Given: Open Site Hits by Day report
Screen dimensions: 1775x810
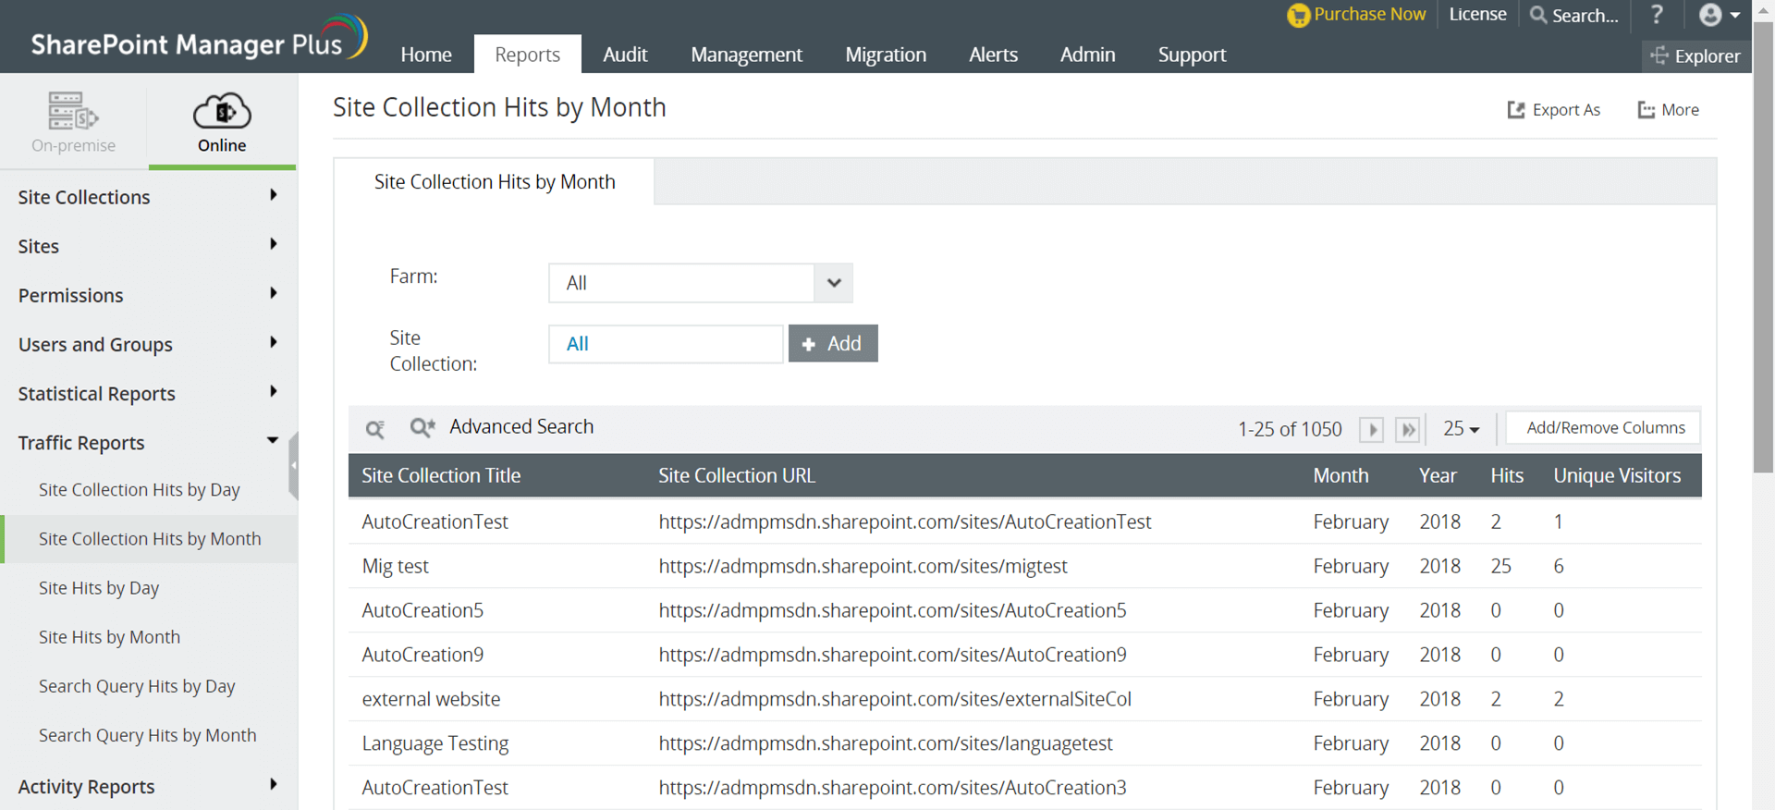Looking at the screenshot, I should point(99,588).
